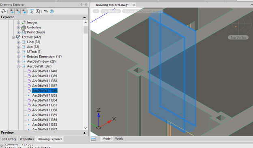Image resolution: width=253 pixels, height=148 pixels.
Task: Close the Drawing Explorer panel
Action: [86, 4]
